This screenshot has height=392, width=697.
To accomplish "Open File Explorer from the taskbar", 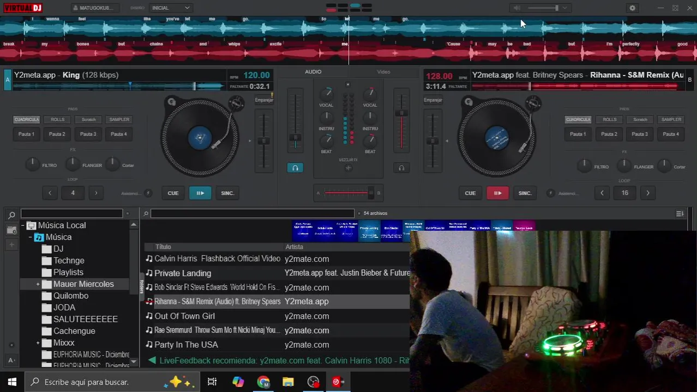I will point(288,382).
